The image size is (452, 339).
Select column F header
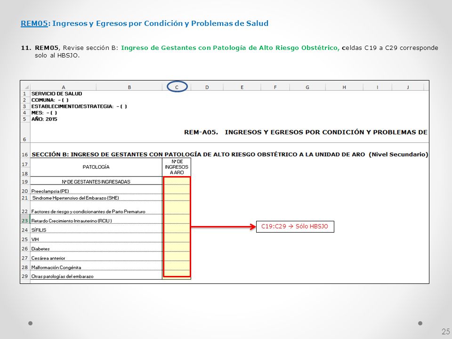tap(275, 87)
